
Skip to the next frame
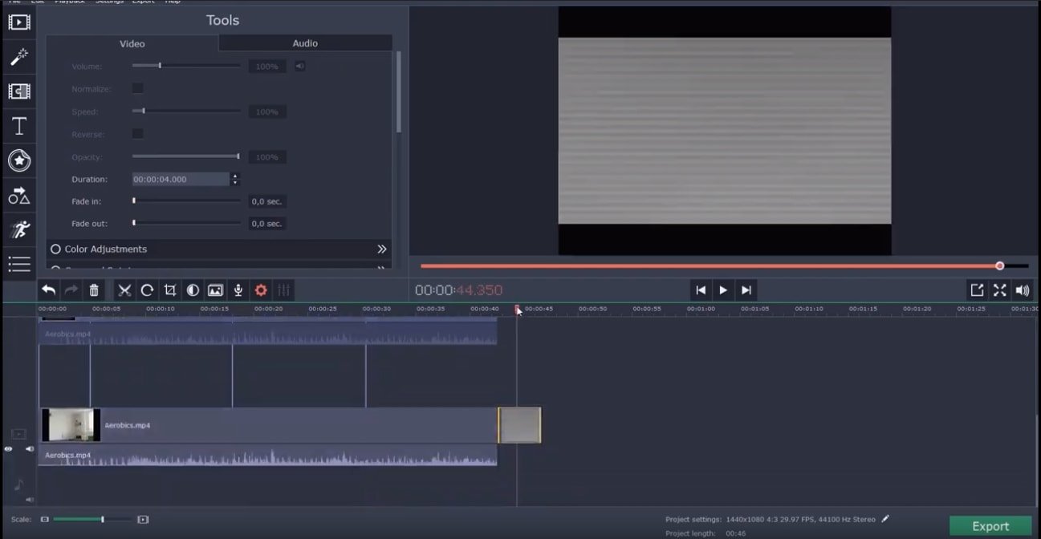(x=746, y=290)
